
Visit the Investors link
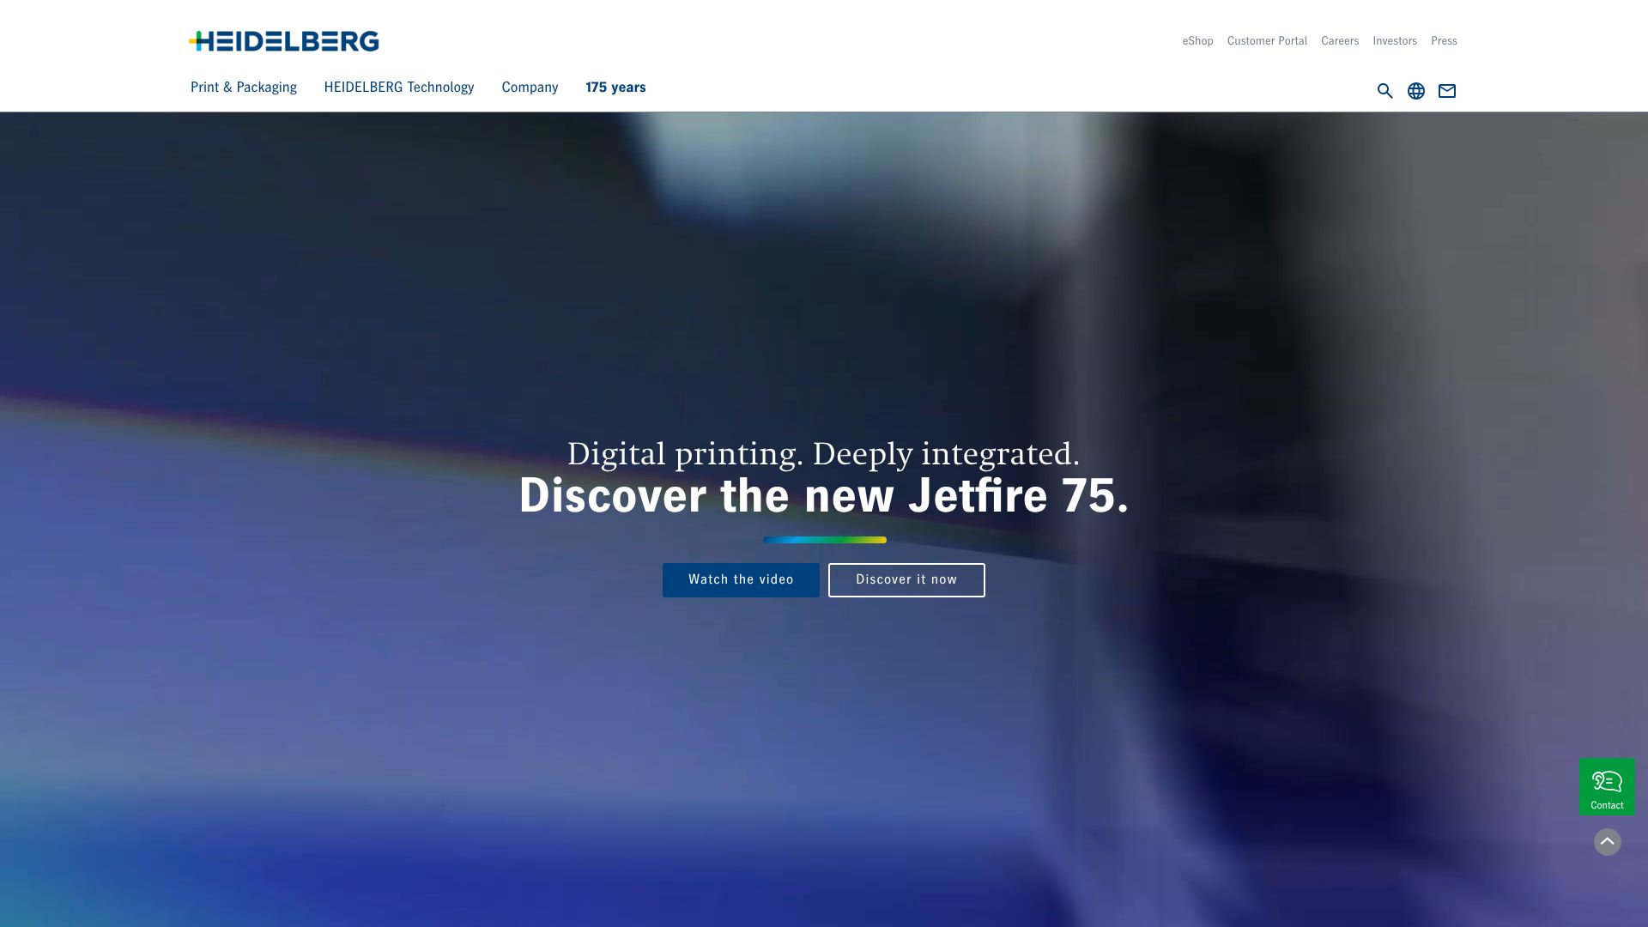point(1395,41)
